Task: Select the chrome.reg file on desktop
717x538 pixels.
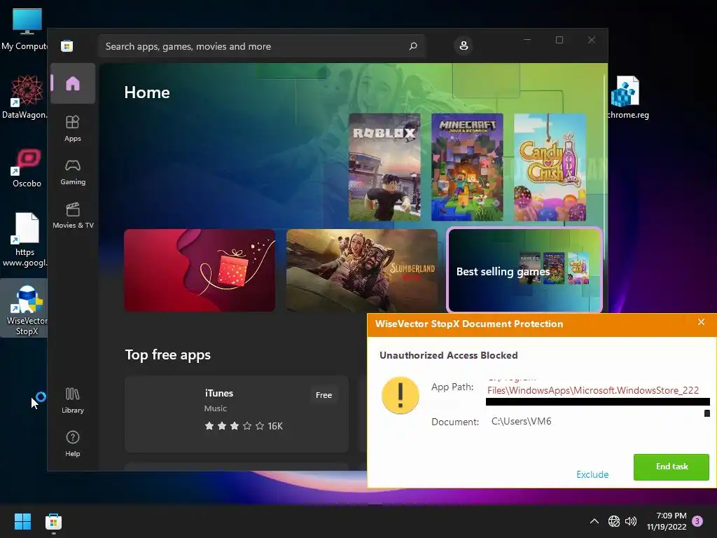Action: (628, 97)
